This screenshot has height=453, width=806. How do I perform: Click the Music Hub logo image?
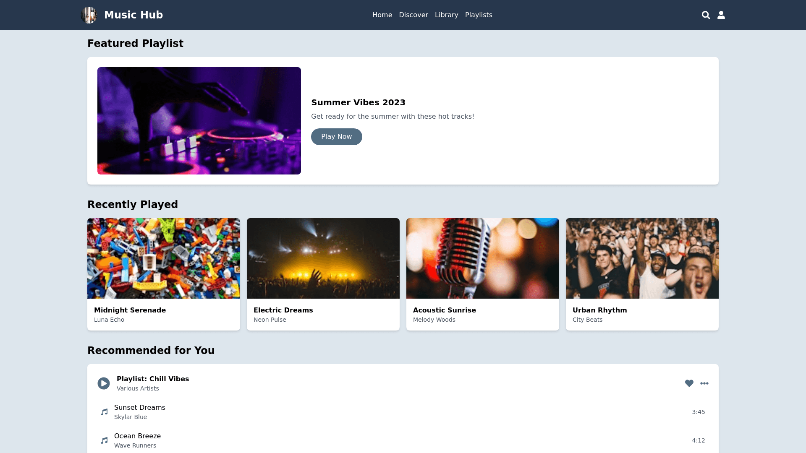[x=89, y=15]
